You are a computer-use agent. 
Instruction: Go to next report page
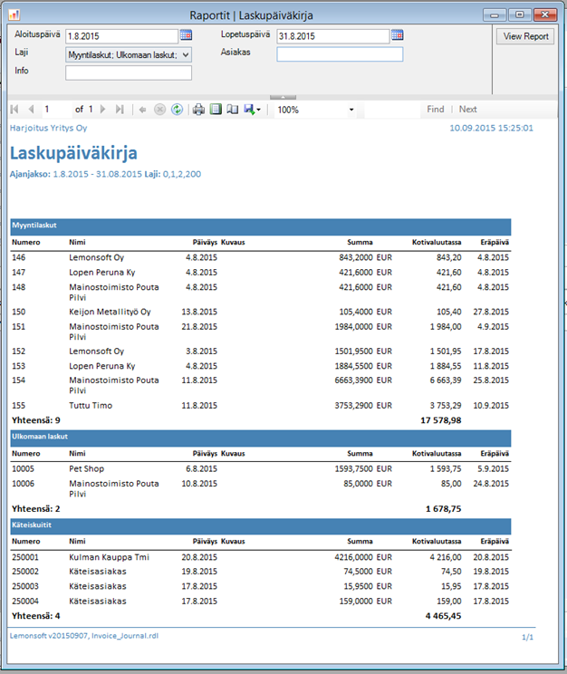(102, 110)
